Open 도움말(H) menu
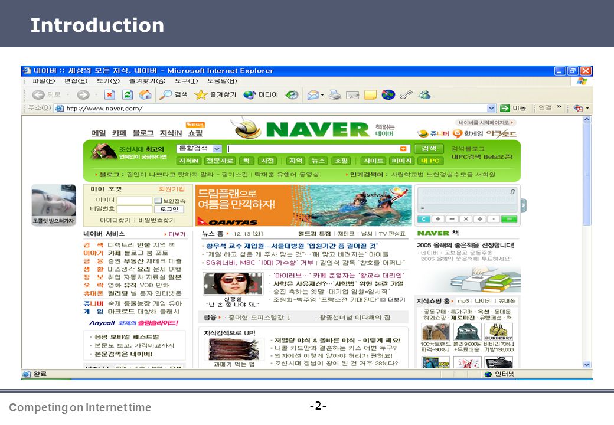The width and height of the screenshot is (614, 425). 222,81
